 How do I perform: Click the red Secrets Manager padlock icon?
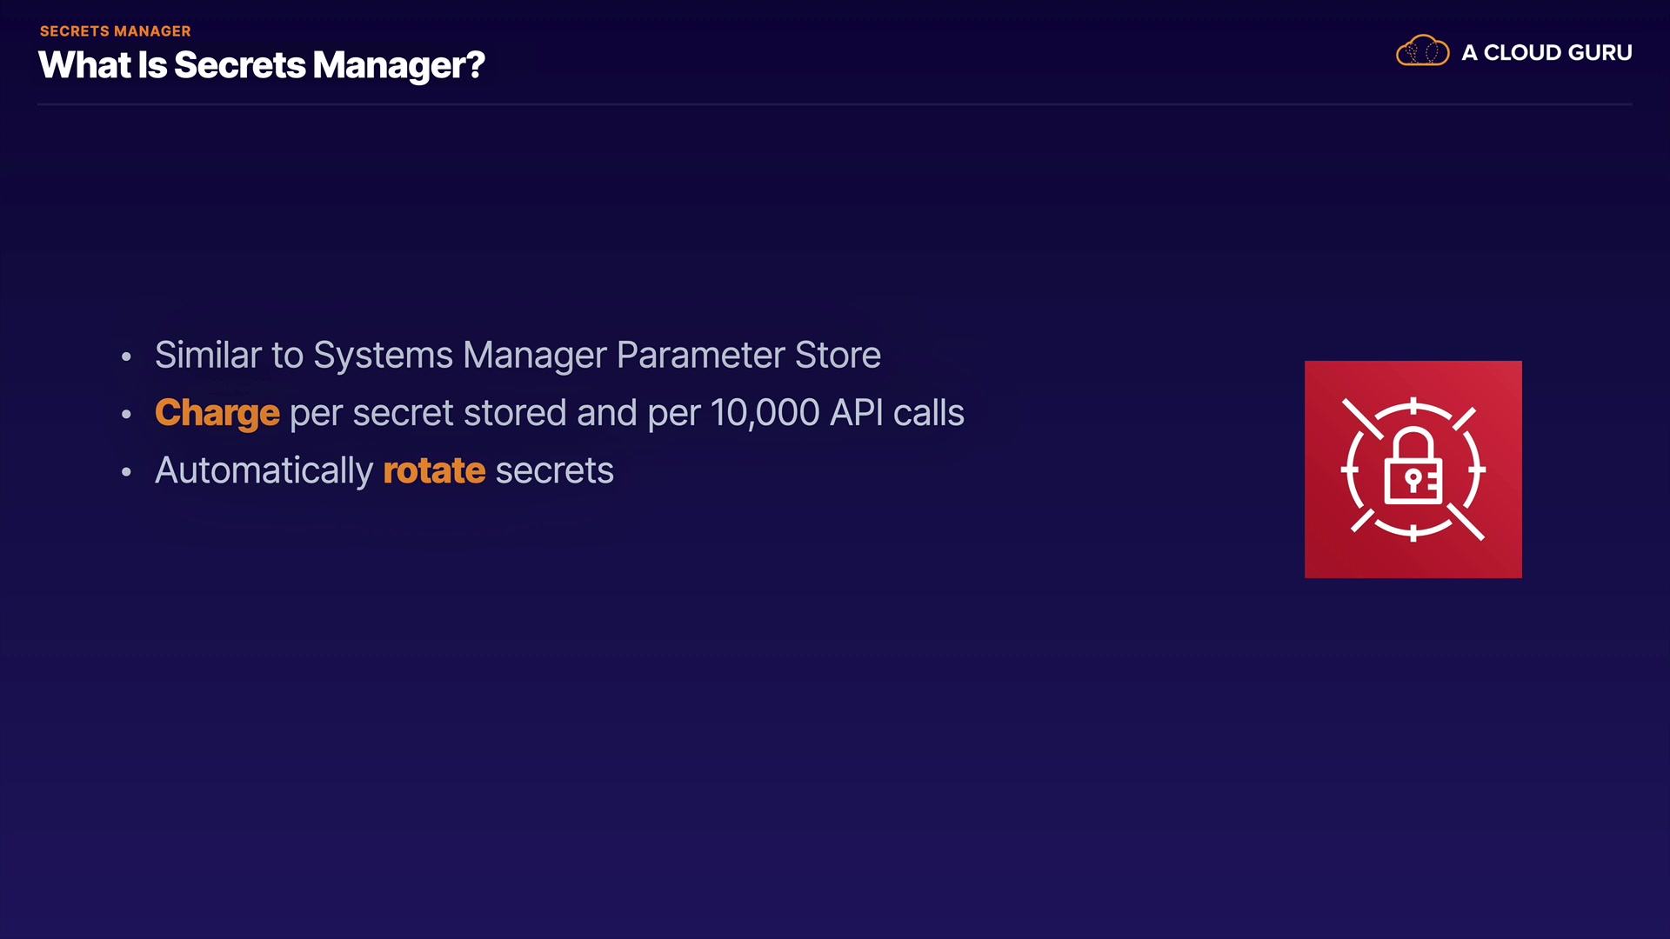click(1413, 469)
